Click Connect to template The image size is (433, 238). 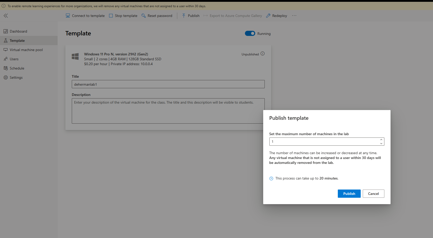pos(85,16)
